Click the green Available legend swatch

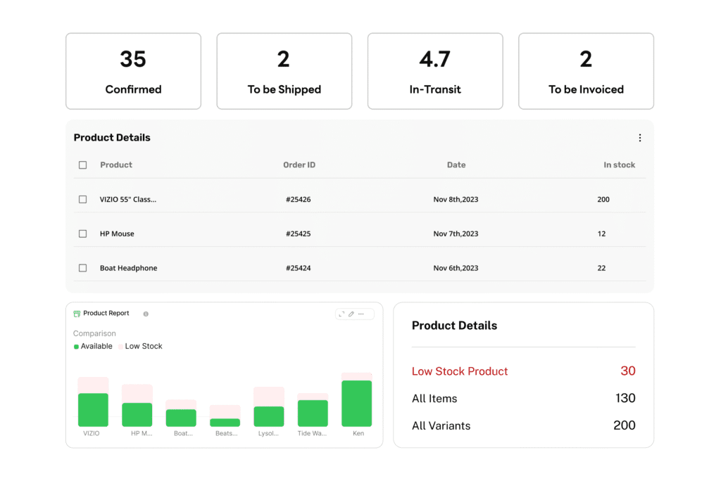(x=77, y=346)
